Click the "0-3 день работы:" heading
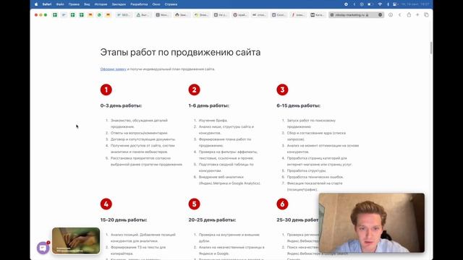The image size is (463, 260). pos(121,105)
